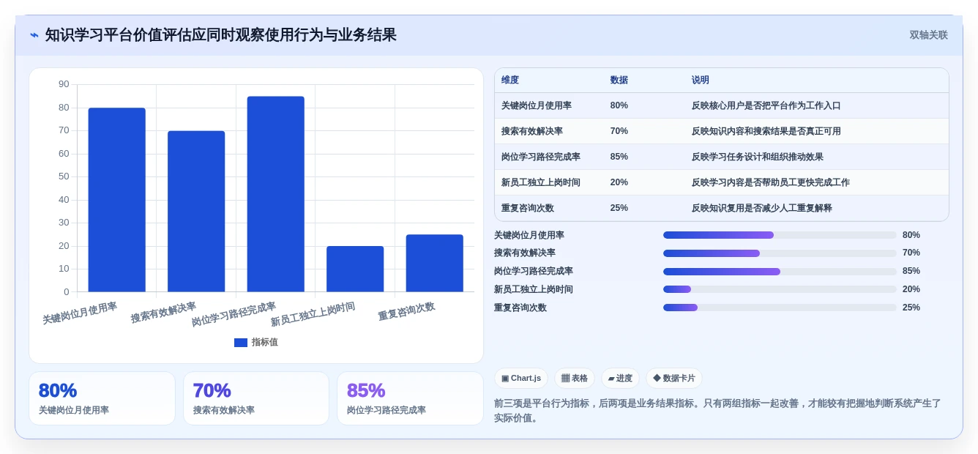This screenshot has height=454, width=978.
Task: Click the 重复咨询次数 bar in chart
Action: pyautogui.click(x=435, y=263)
